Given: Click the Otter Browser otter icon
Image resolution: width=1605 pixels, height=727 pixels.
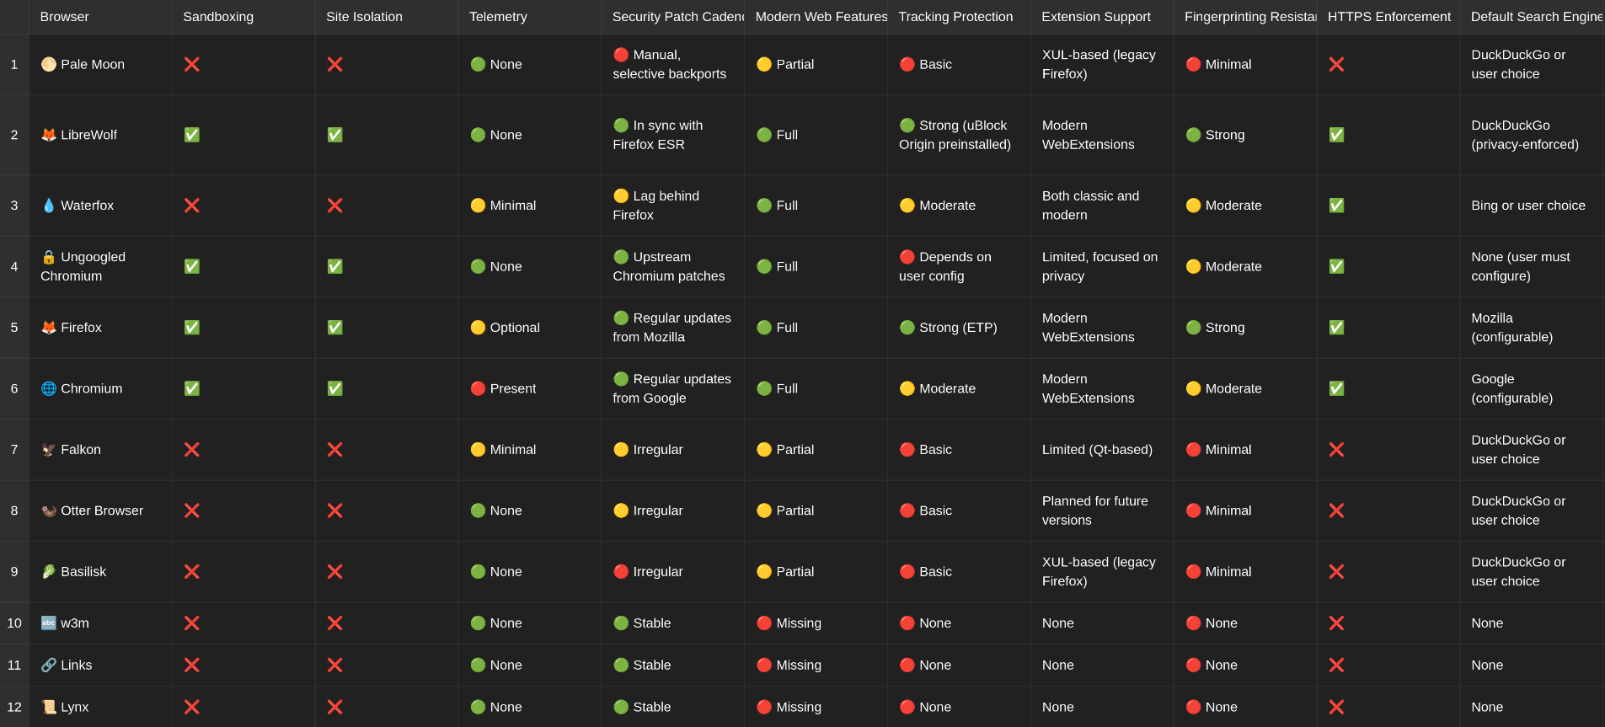Looking at the screenshot, I should (x=49, y=511).
